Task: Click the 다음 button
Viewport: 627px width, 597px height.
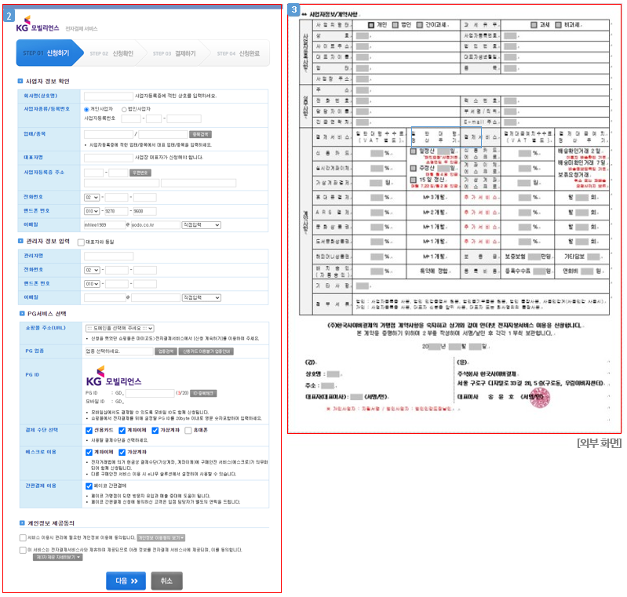Action: (x=126, y=581)
